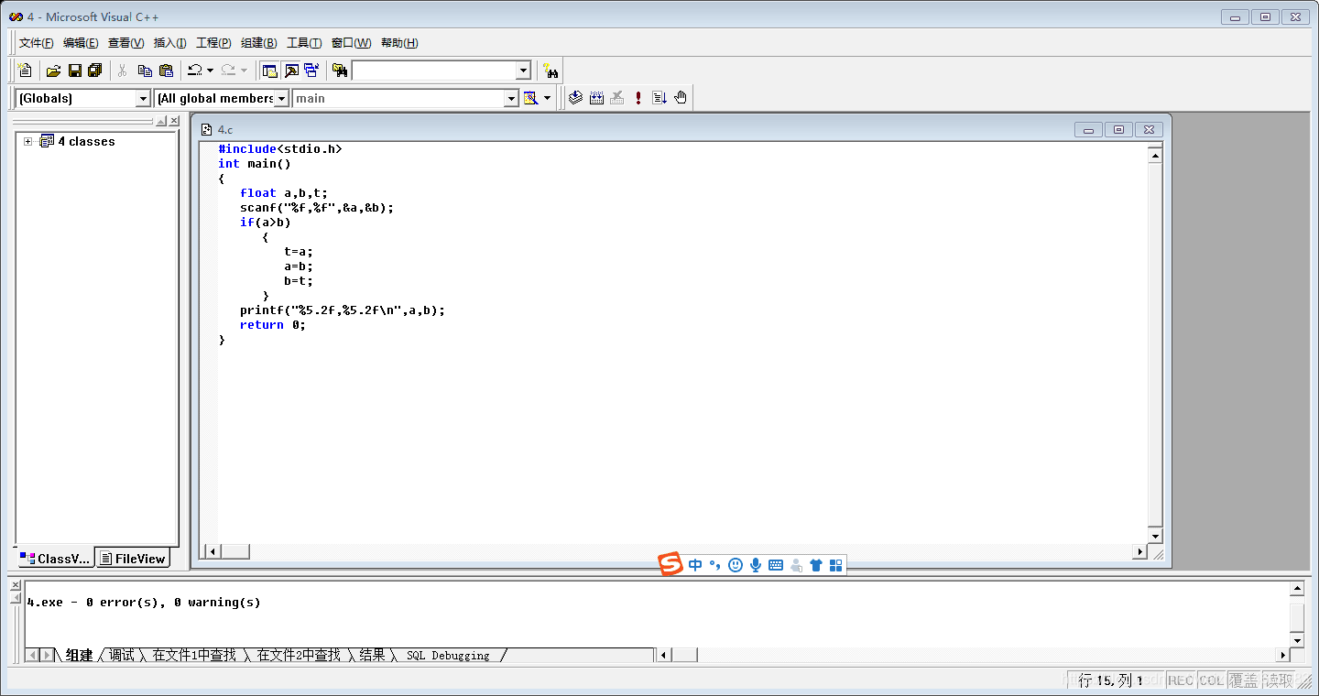Activate Sogou voice input microphone
Screen dimensions: 1319x696
756,566
